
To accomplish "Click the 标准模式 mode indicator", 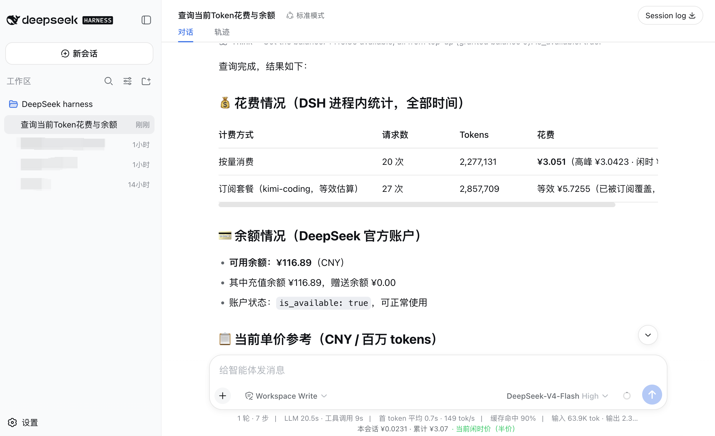I will coord(306,15).
